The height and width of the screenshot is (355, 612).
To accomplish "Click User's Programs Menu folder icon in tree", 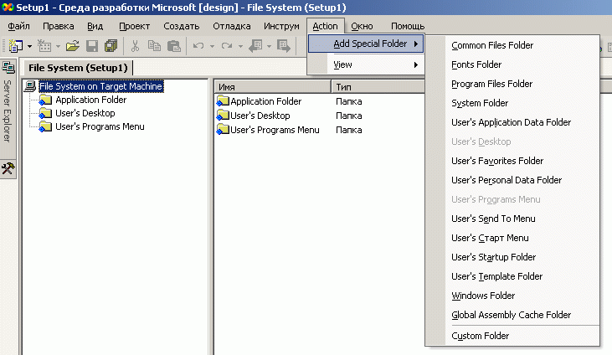I will (45, 126).
